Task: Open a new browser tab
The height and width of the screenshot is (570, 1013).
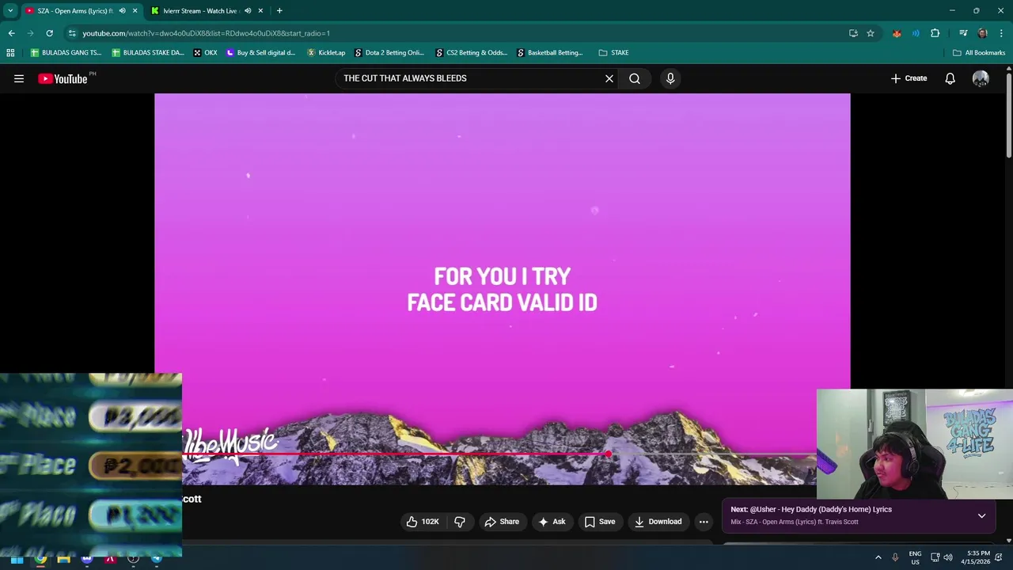Action: click(279, 11)
